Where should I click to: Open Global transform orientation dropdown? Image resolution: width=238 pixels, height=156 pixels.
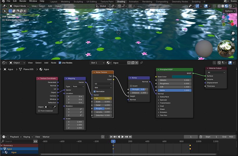coord(102,6)
